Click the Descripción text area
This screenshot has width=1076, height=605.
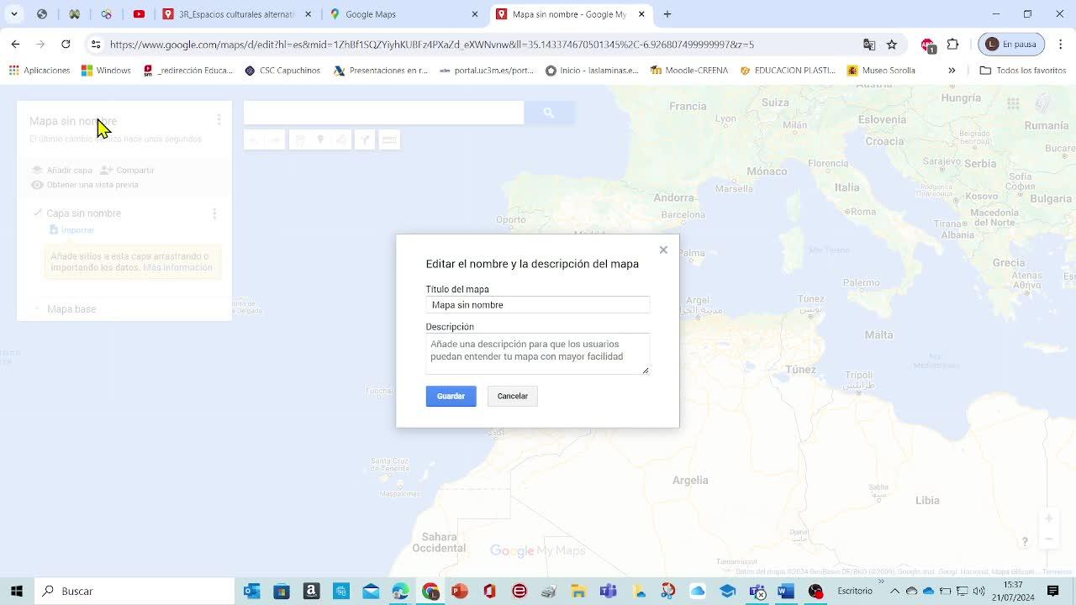click(x=537, y=354)
